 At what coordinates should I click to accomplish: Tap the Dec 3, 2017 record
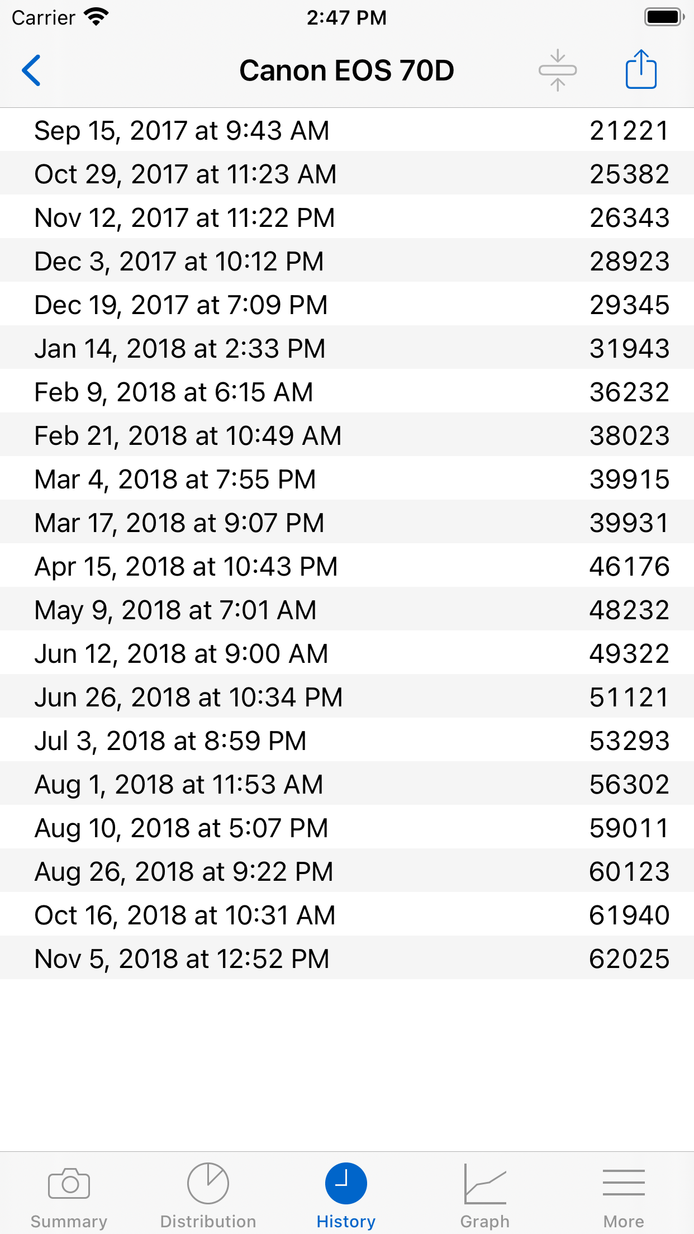pyautogui.click(x=347, y=261)
